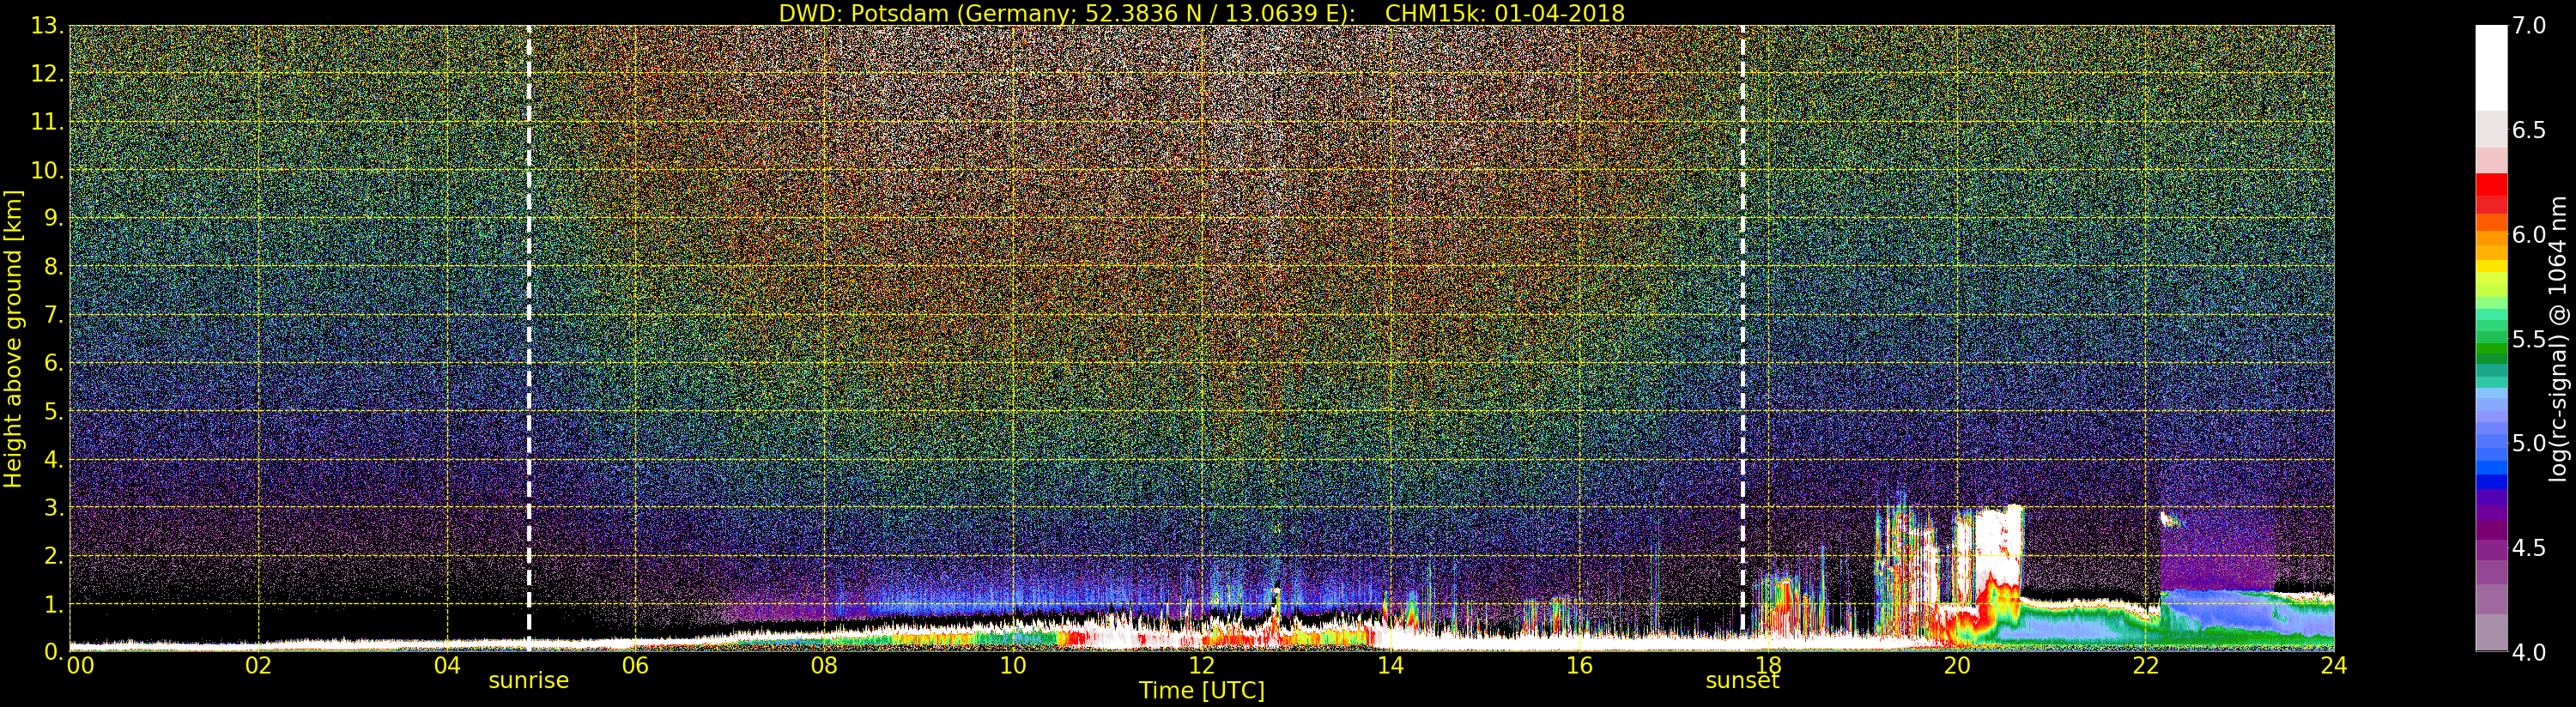Click the '6.5' colorbar tick label
The image size is (2576, 707).
click(x=2530, y=130)
